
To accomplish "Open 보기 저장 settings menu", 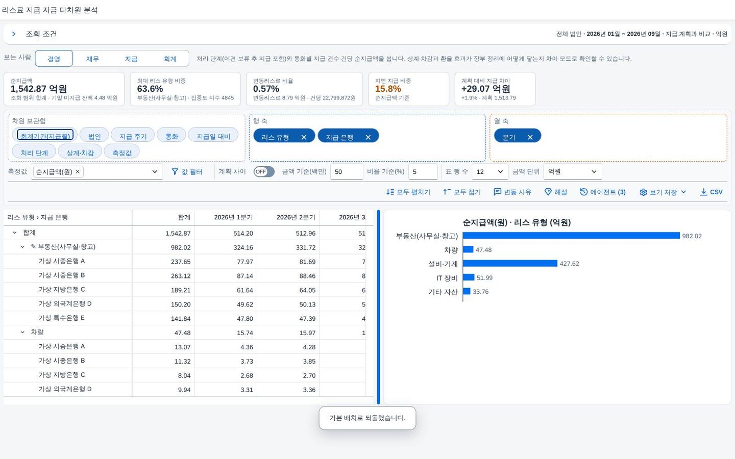I will pos(663,192).
